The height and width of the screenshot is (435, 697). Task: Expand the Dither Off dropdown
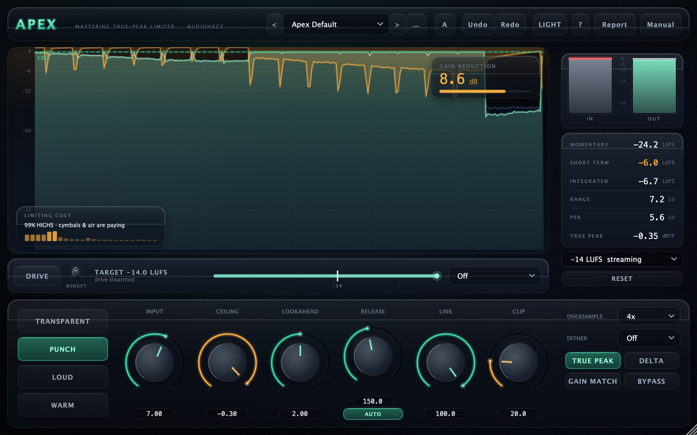[x=649, y=338]
